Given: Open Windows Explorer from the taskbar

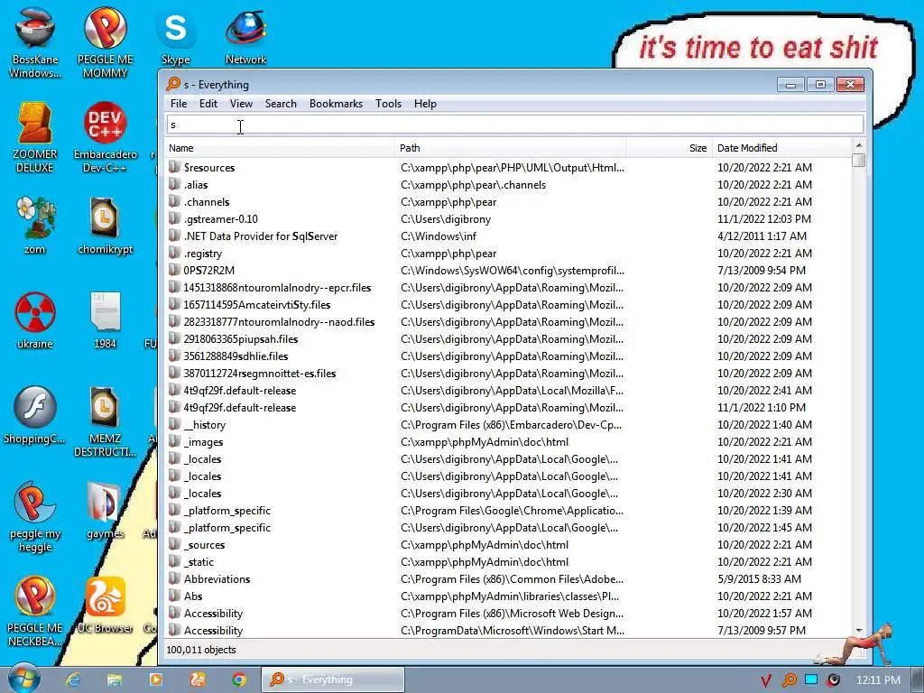Looking at the screenshot, I should [x=115, y=679].
